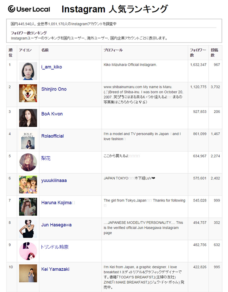
Task: Click the Instagram 人気ランキング page title
Action: (x=115, y=9)
